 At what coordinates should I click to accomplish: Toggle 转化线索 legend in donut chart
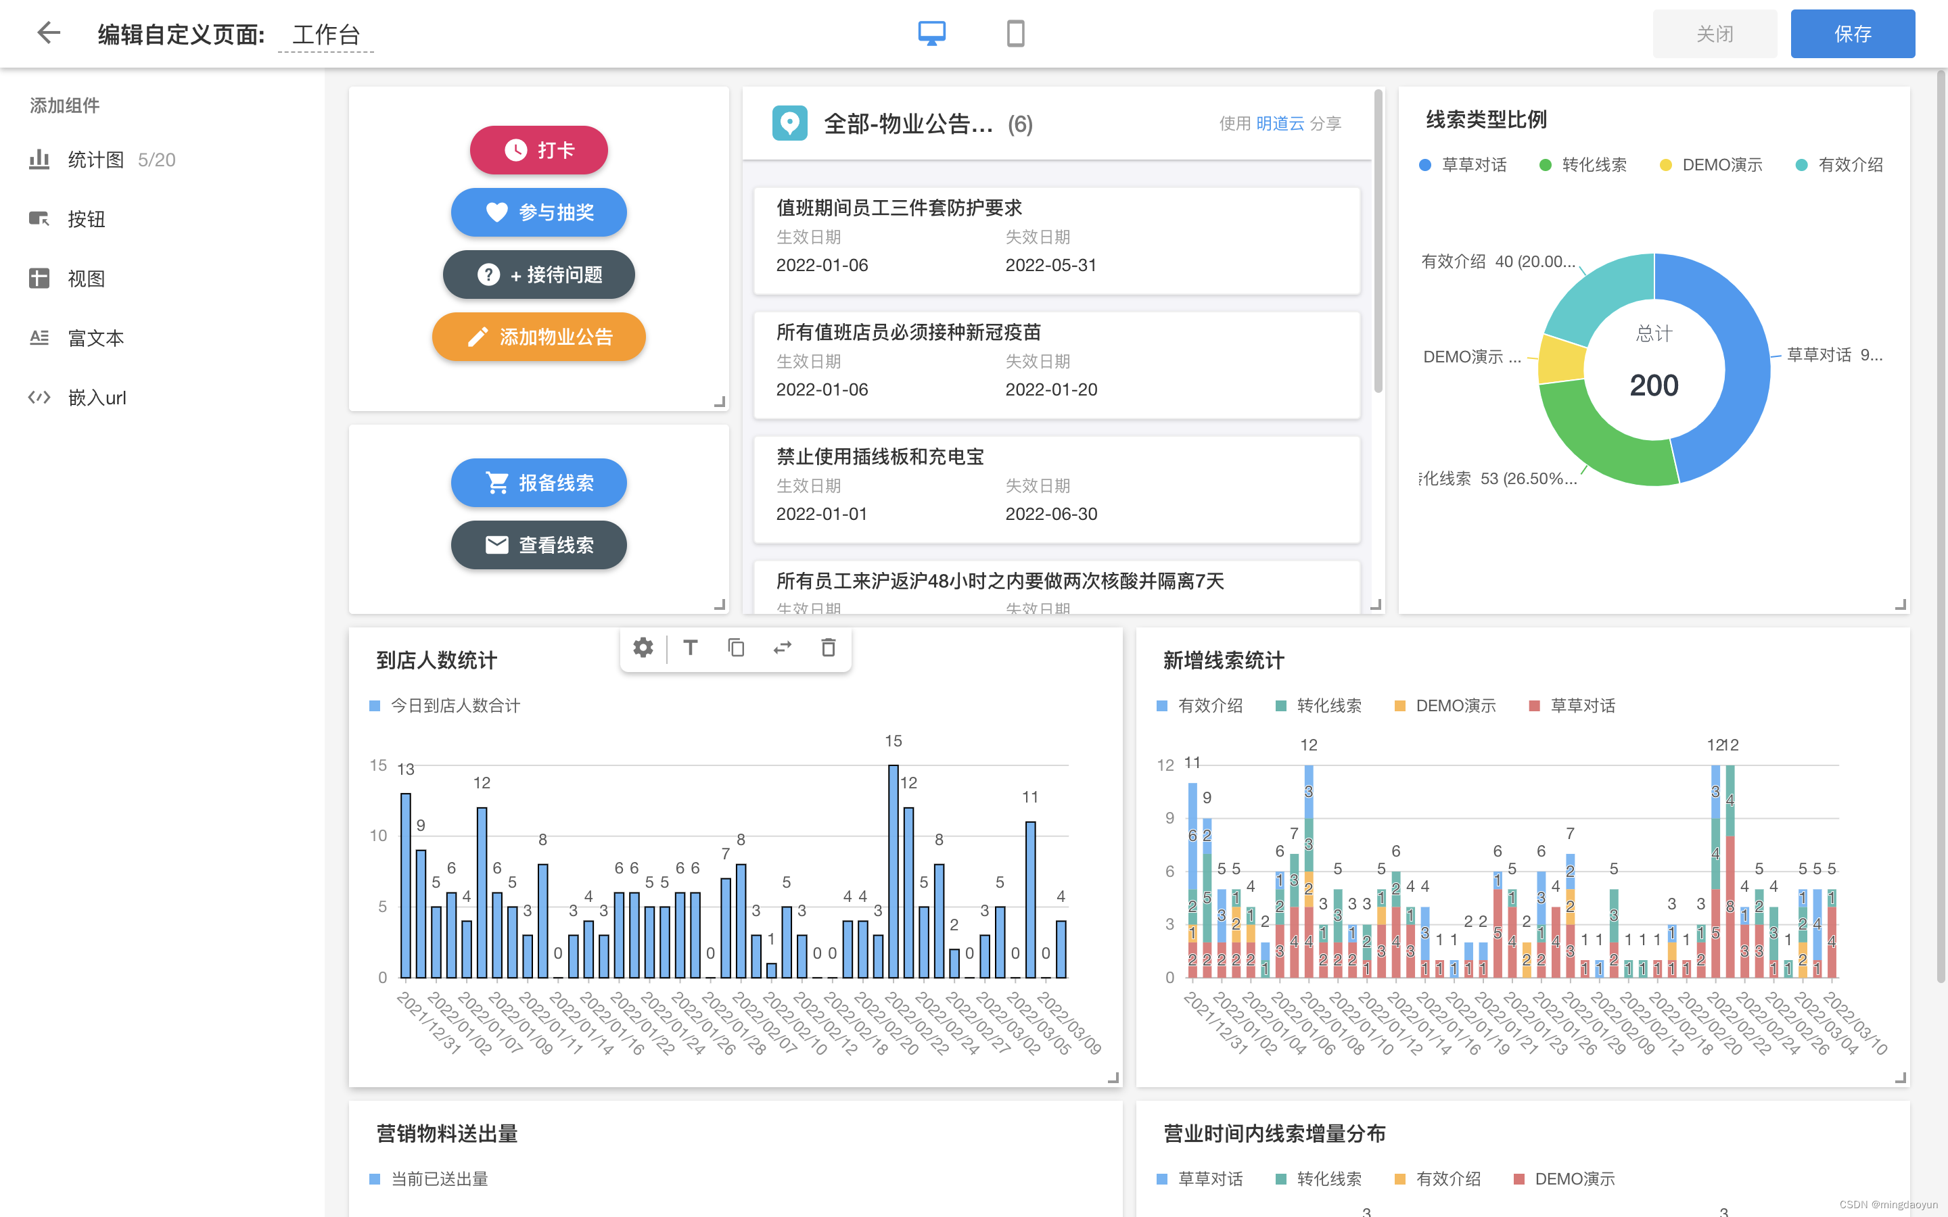1583,165
